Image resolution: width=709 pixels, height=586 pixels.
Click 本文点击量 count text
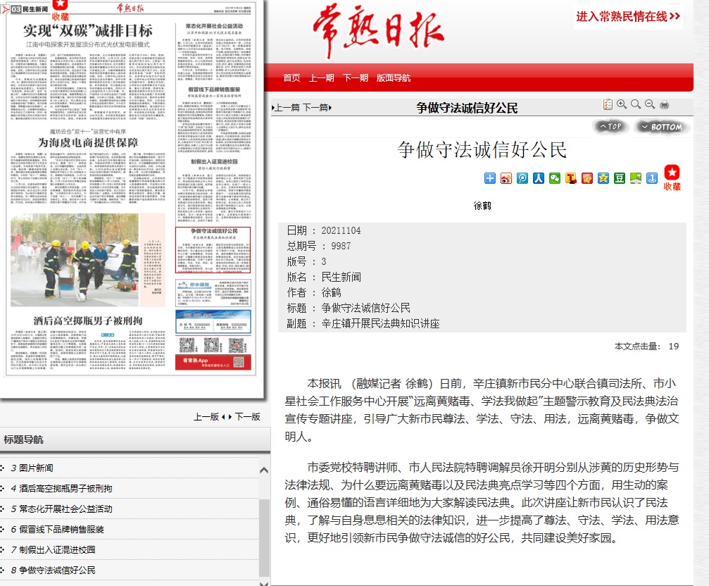(646, 347)
